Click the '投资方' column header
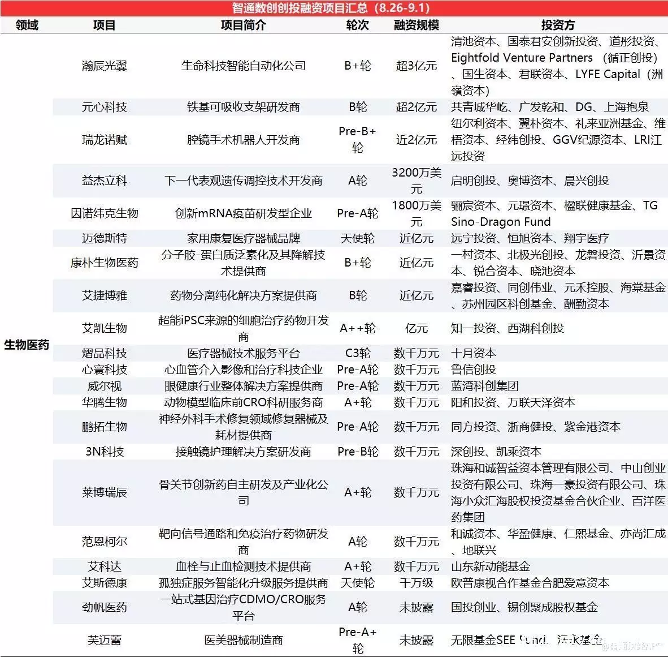Screen dimensions: 668x657 [558, 25]
